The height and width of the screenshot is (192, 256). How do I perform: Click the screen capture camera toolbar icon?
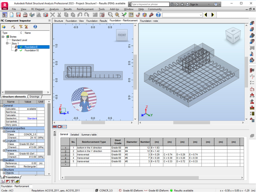(45, 15)
